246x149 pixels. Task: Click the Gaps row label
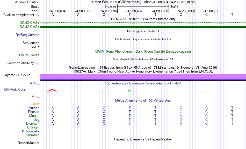pos(35,104)
